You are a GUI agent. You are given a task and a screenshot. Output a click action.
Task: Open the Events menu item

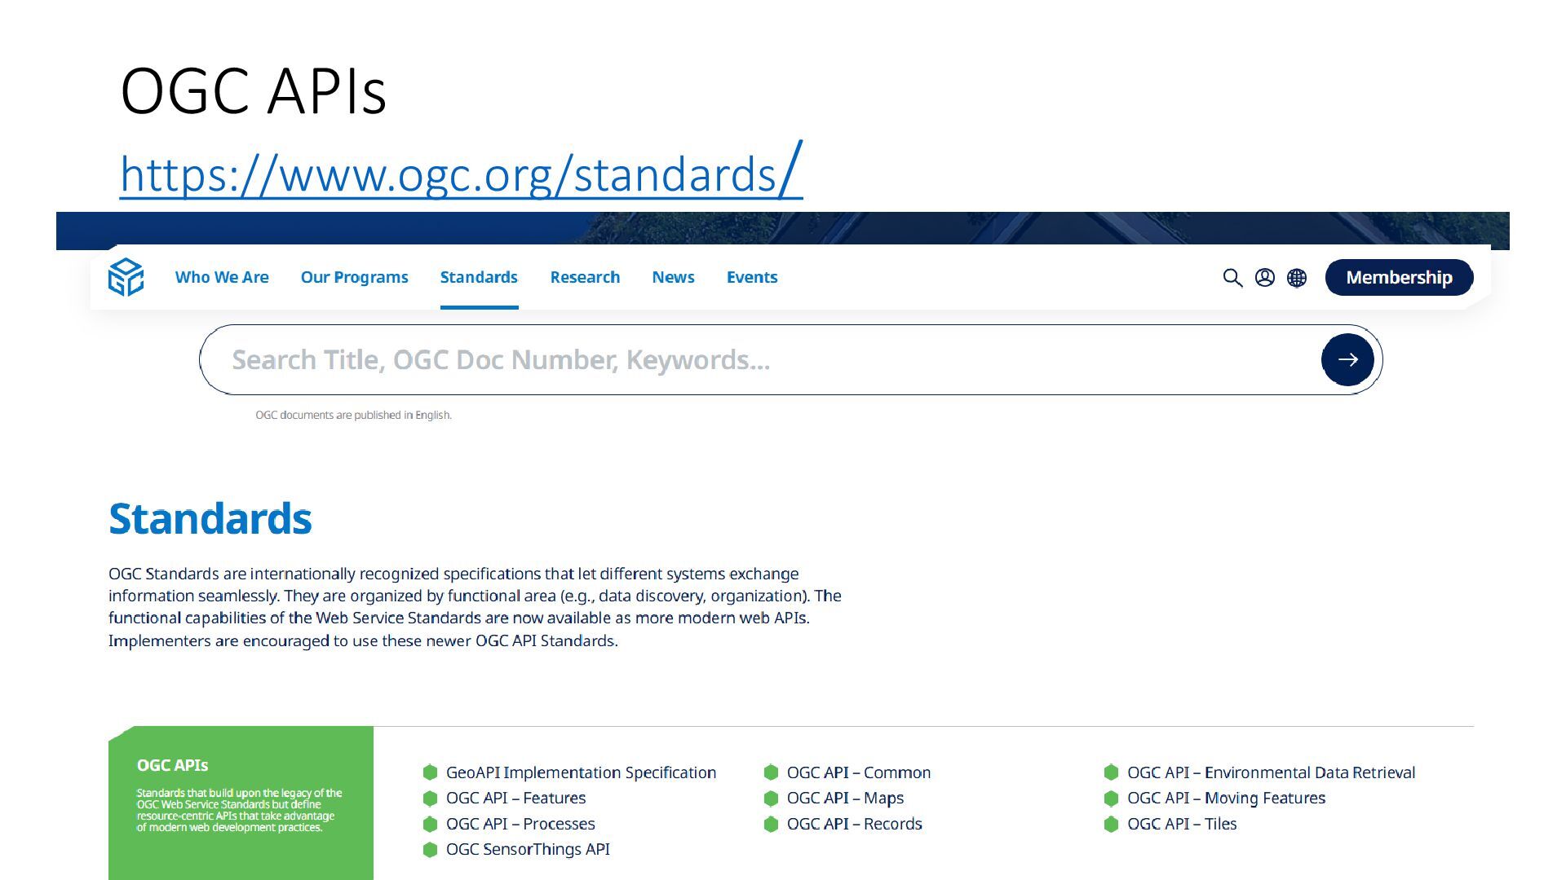(x=752, y=277)
